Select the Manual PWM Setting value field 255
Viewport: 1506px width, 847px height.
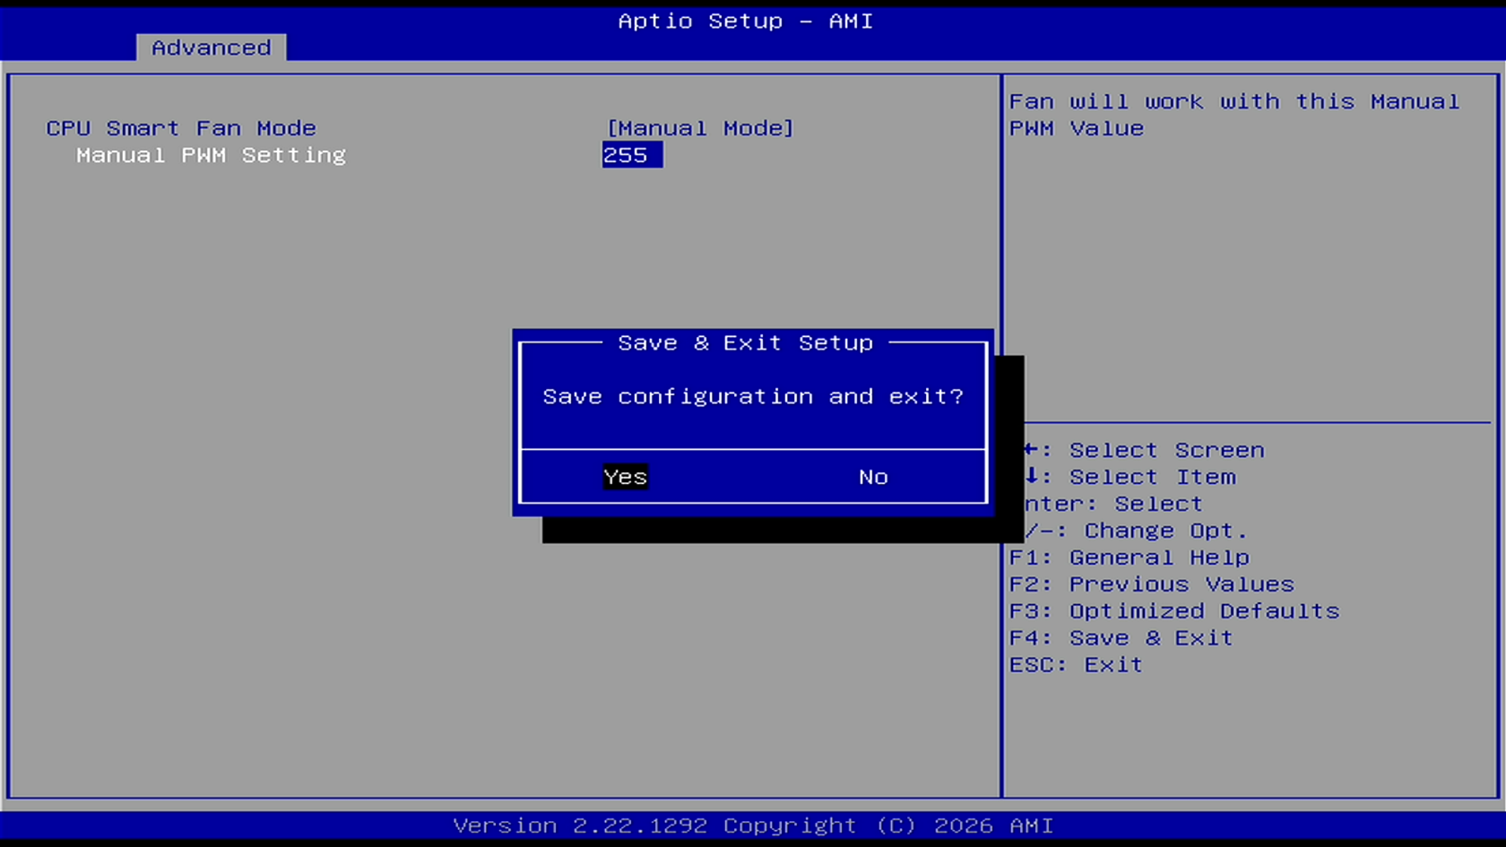(632, 155)
